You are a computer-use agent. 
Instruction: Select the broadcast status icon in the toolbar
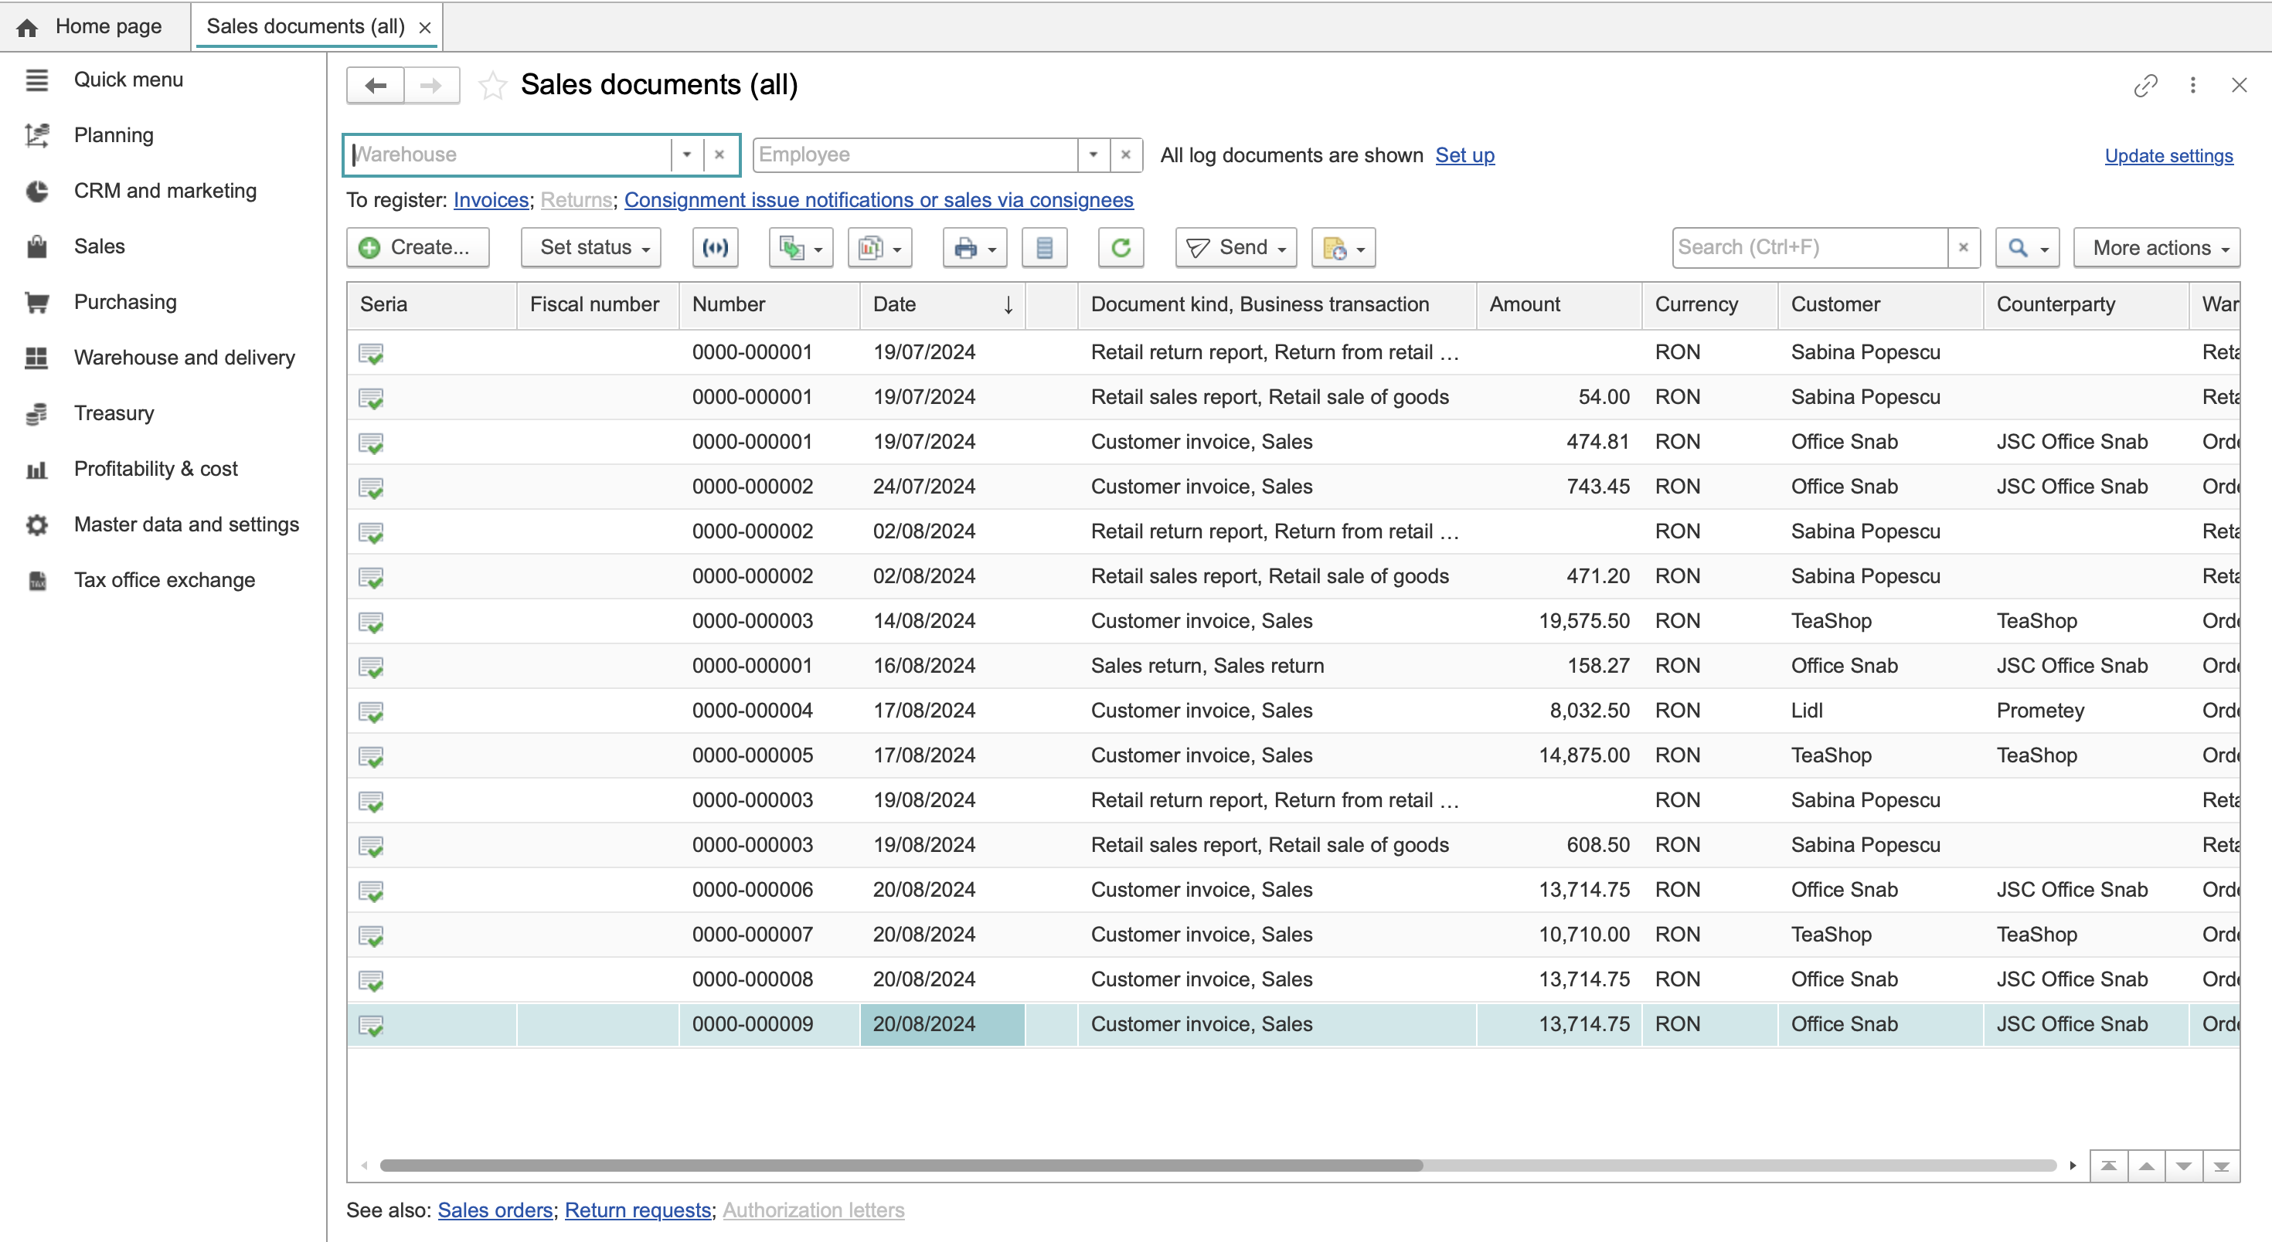pos(714,247)
